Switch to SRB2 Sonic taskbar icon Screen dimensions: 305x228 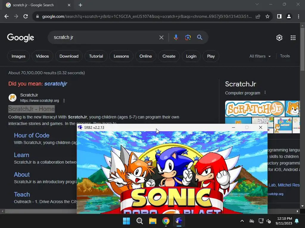(x=179, y=221)
